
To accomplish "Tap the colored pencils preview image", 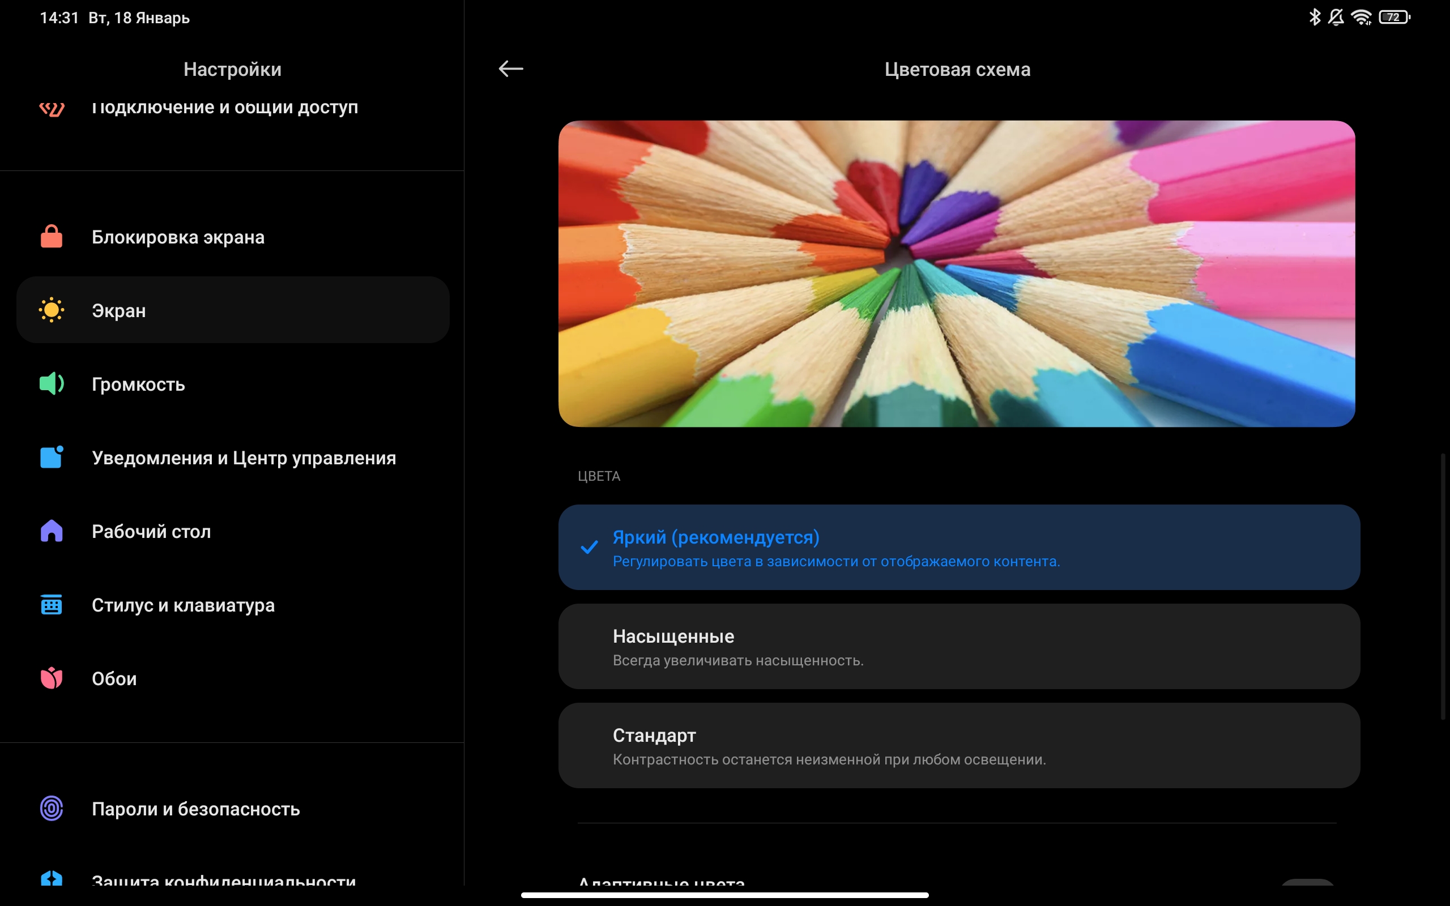I will 956,274.
